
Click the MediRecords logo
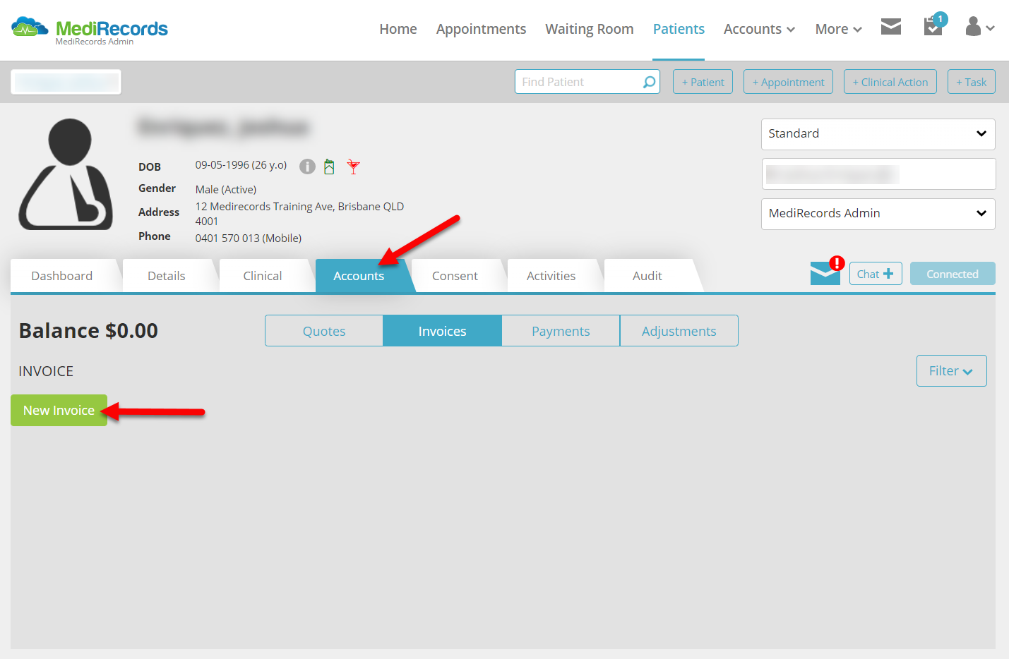tap(90, 30)
